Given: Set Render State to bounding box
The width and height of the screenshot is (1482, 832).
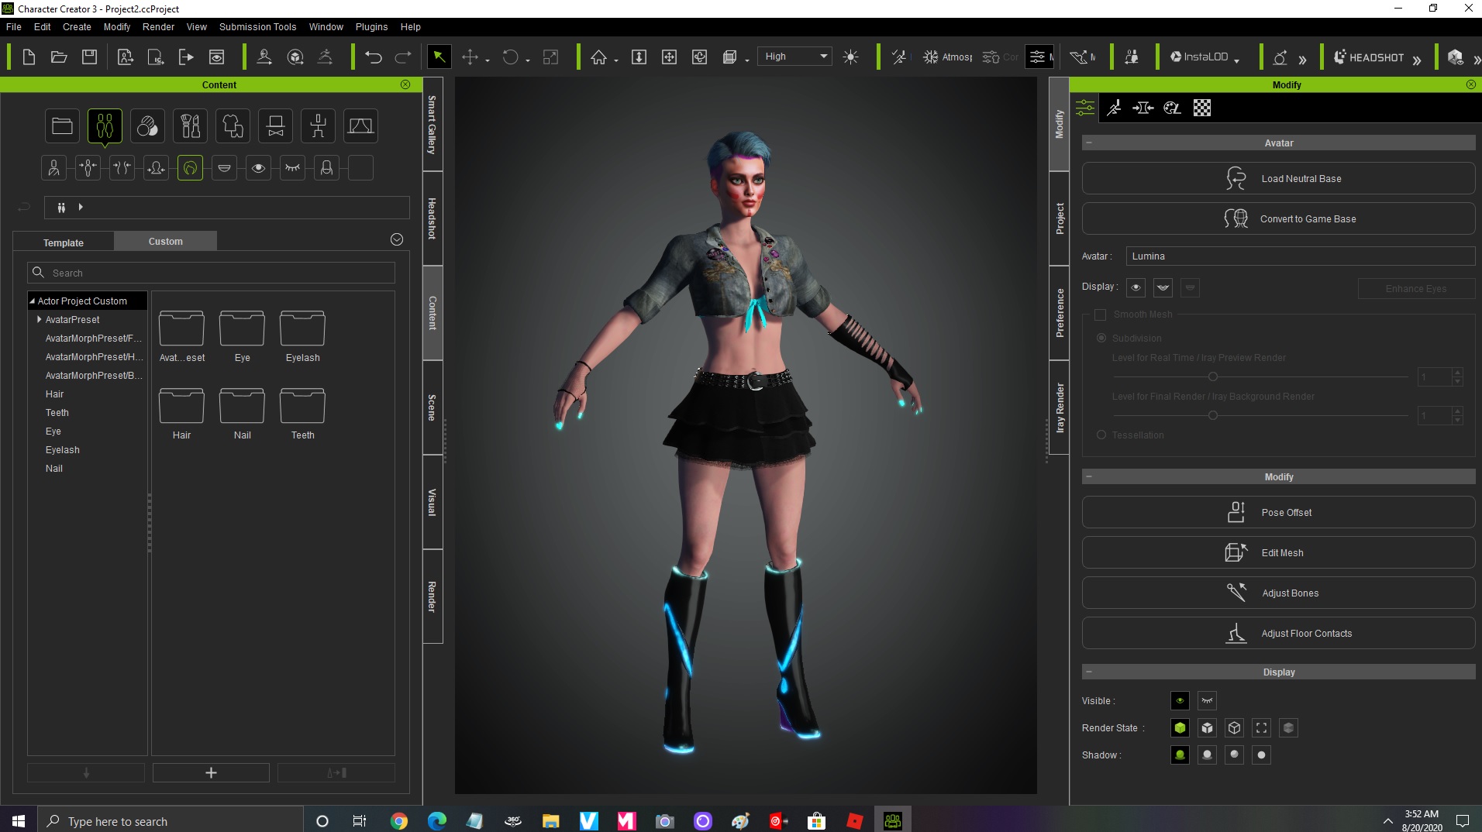Looking at the screenshot, I should (1261, 727).
